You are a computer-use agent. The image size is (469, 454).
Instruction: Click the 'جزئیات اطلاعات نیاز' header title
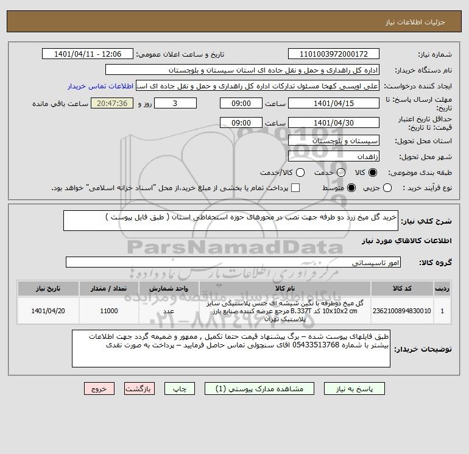click(415, 22)
